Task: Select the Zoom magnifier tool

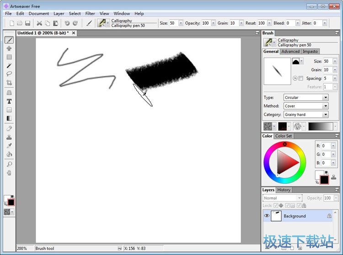Action: 9,164
